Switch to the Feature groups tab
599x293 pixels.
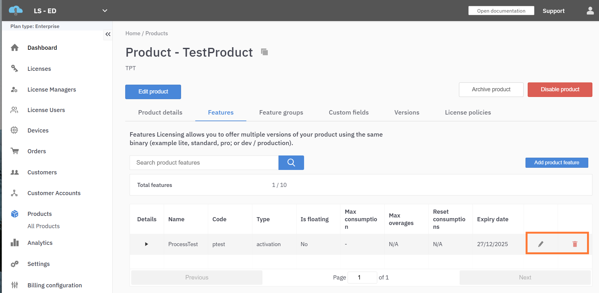coord(281,112)
